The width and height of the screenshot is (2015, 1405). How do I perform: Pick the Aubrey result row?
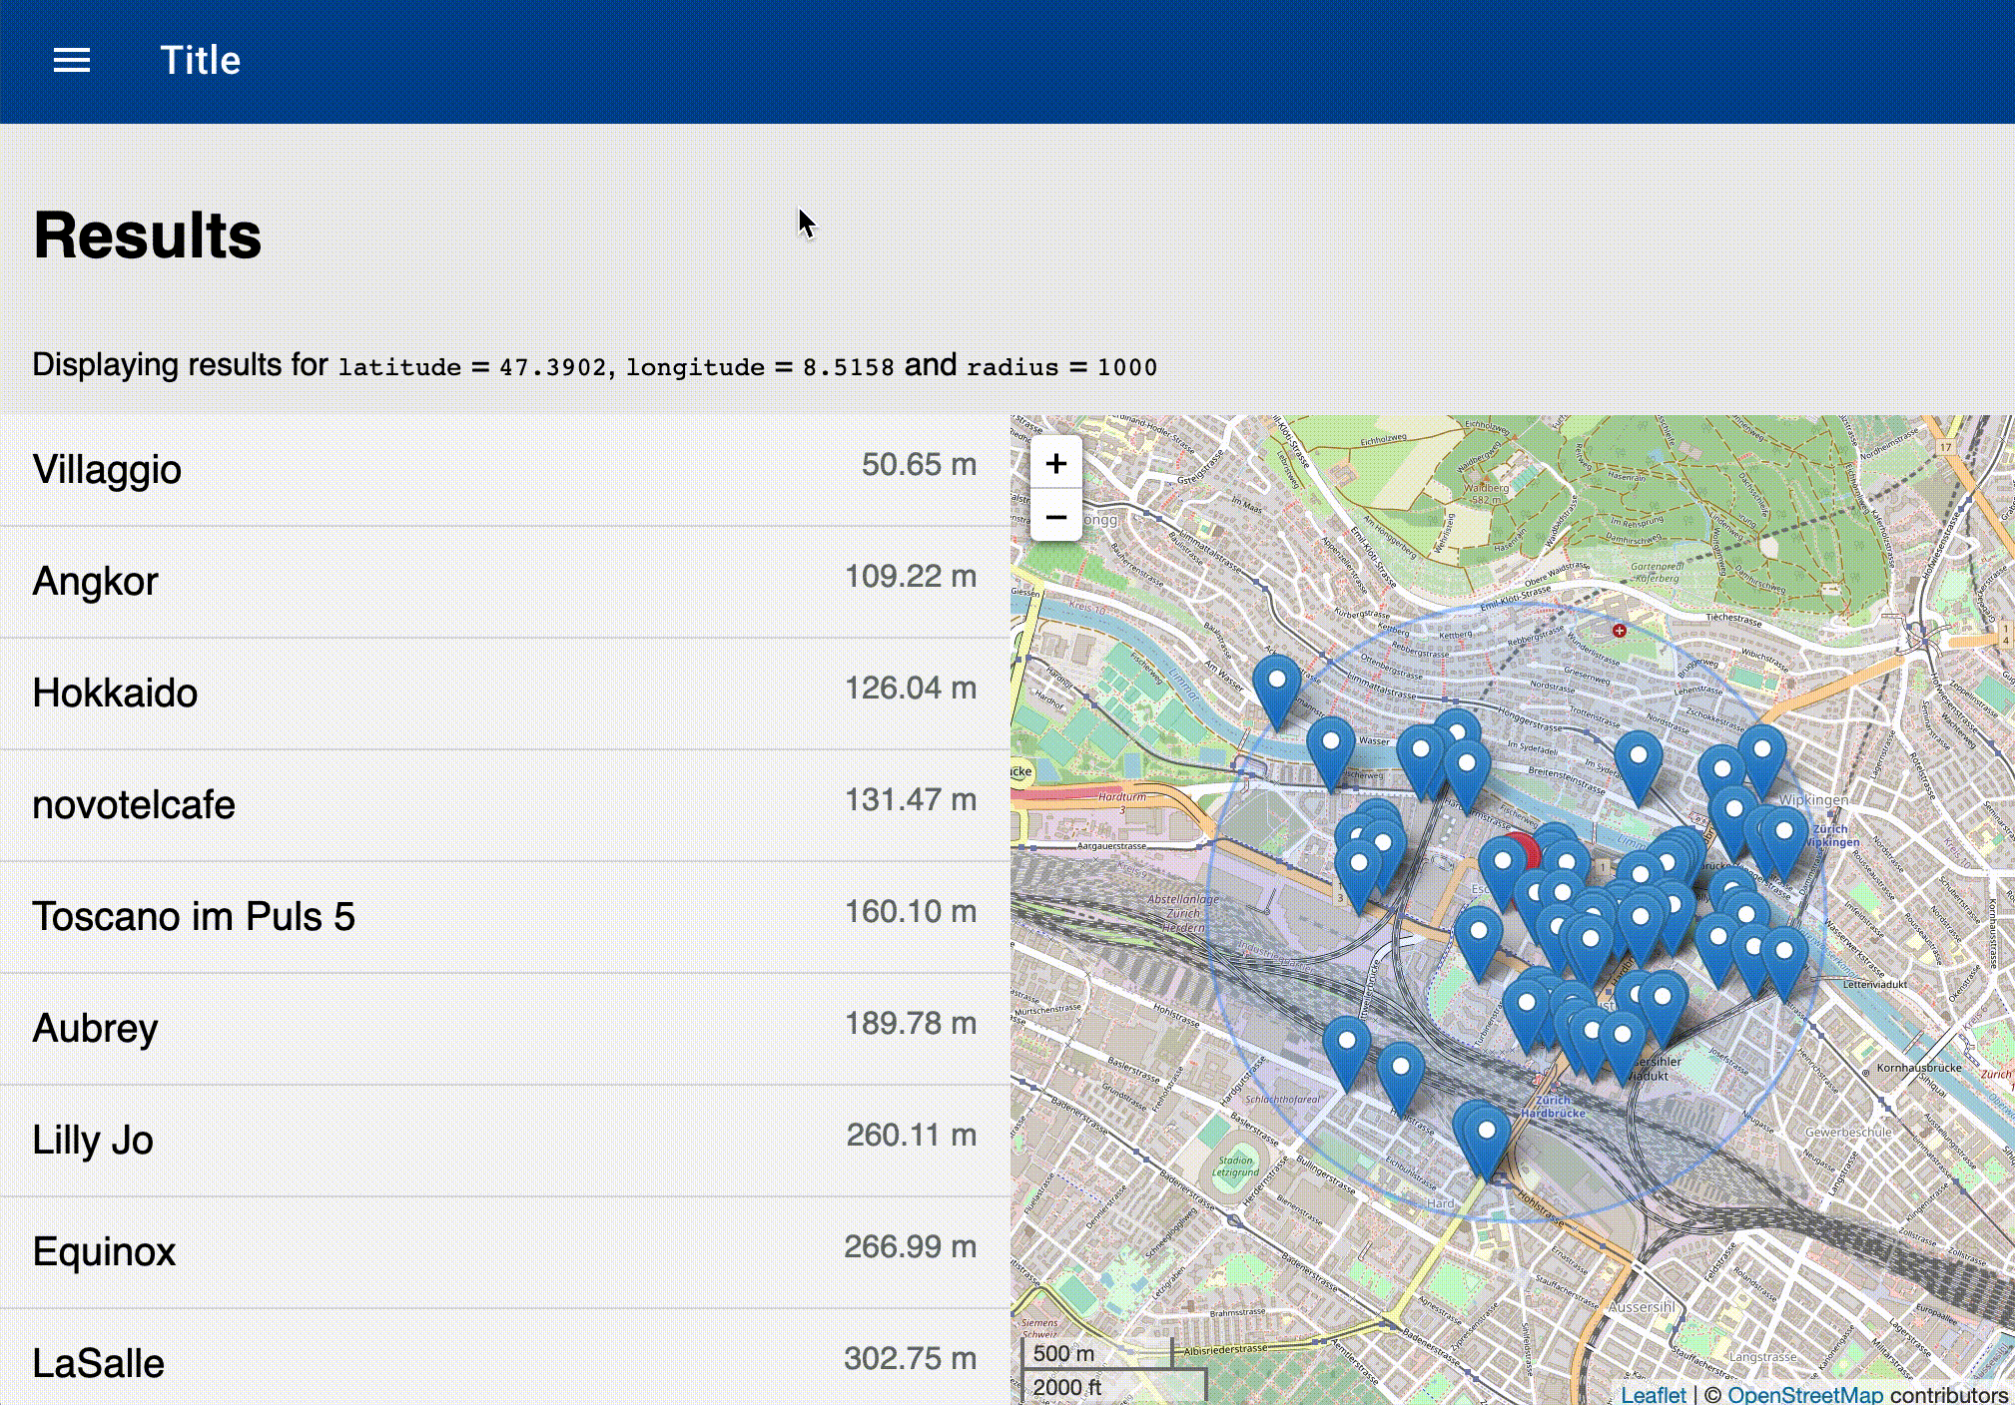[504, 1029]
